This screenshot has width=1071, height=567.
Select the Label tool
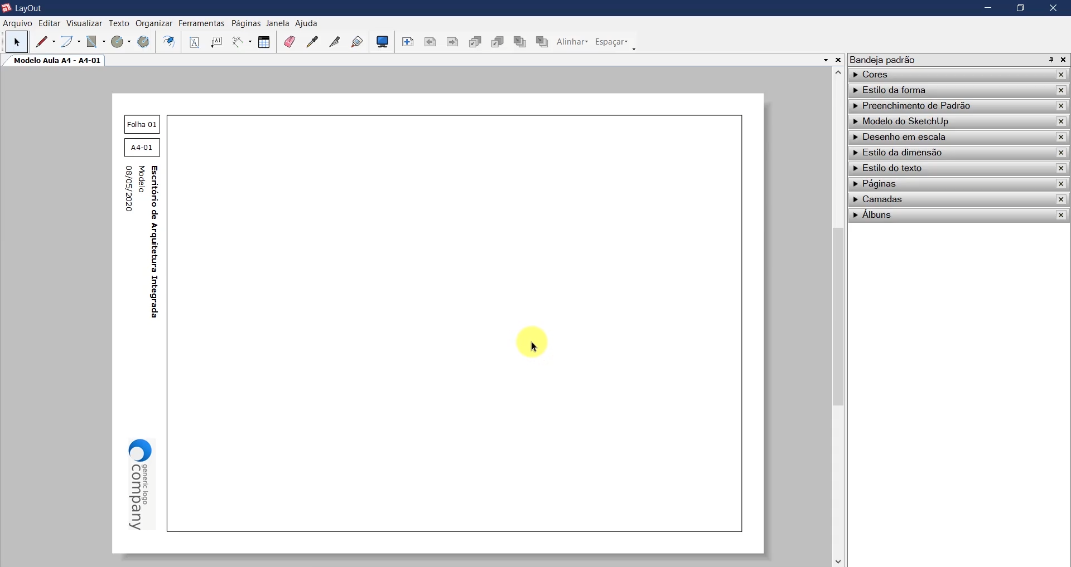click(218, 42)
